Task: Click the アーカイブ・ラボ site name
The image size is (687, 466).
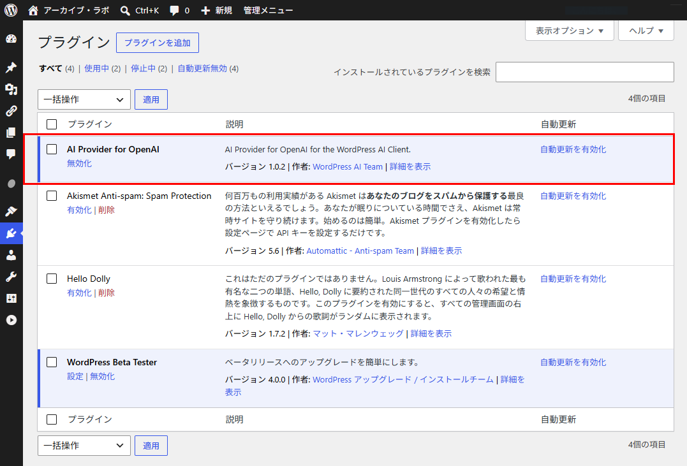Action: click(77, 10)
